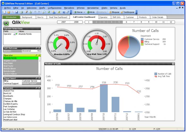
Task: Click the Customer Service legend color swatch
Action: [x=142, y=39]
